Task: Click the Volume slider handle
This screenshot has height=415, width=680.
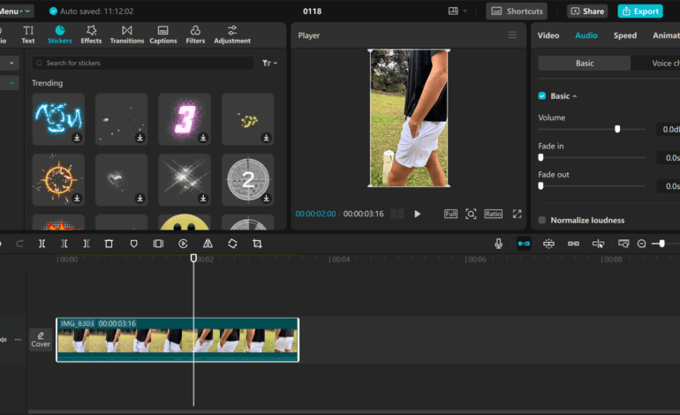Action: point(617,129)
